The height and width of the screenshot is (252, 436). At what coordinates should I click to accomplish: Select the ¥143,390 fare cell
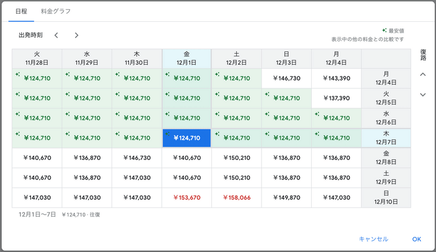coord(336,78)
